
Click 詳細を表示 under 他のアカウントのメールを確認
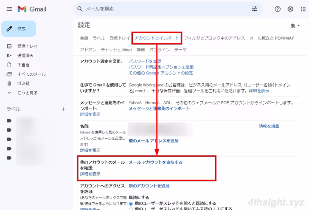(x=90, y=174)
